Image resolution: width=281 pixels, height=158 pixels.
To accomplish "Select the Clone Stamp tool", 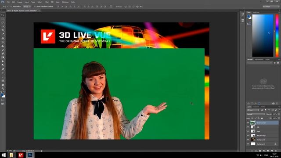I will [3, 46].
